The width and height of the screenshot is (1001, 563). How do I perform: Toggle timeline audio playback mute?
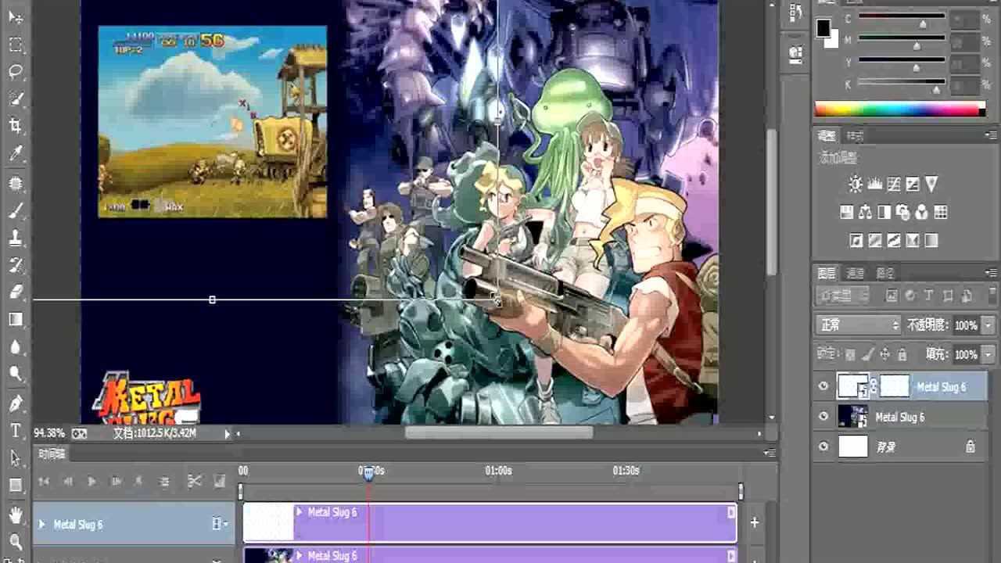[x=140, y=481]
